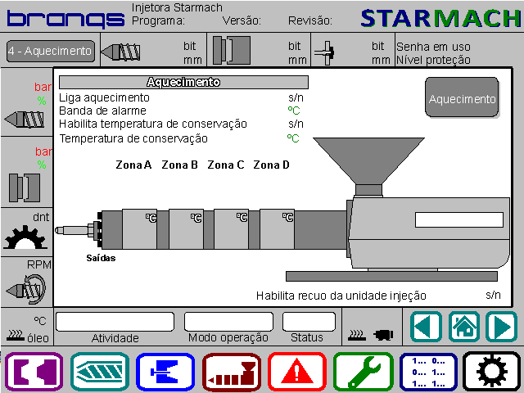The image size is (524, 393).
Task: Click the 'Revisão:' label in header
Action: (x=310, y=20)
